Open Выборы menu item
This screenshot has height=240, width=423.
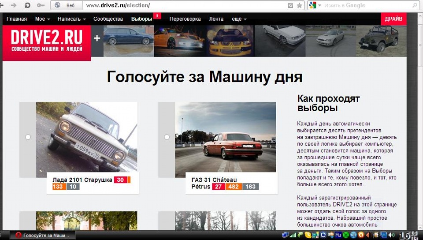[141, 19]
